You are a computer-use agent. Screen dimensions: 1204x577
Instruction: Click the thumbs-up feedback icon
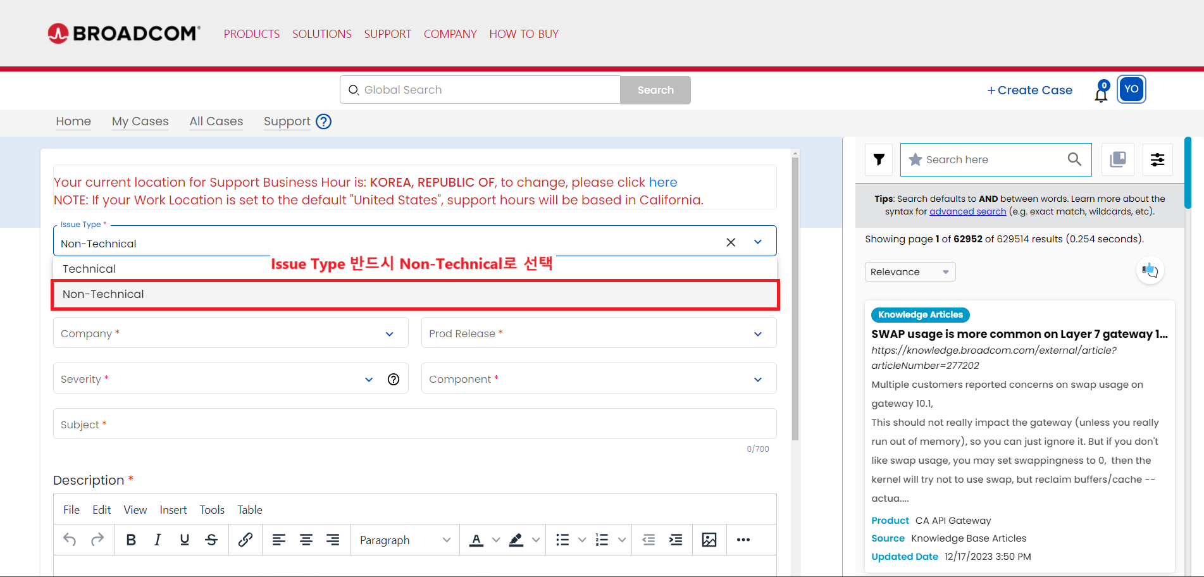(x=1150, y=271)
